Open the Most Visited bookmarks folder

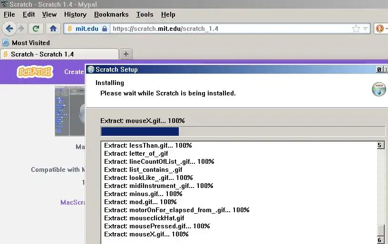pyautogui.click(x=26, y=43)
